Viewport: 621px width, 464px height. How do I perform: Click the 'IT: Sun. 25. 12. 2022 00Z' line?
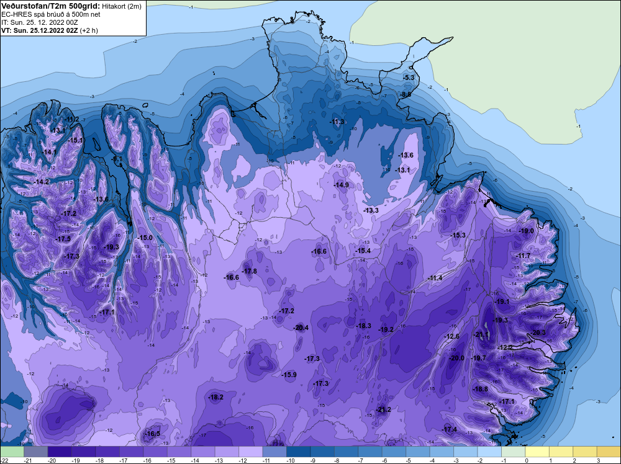pos(40,22)
